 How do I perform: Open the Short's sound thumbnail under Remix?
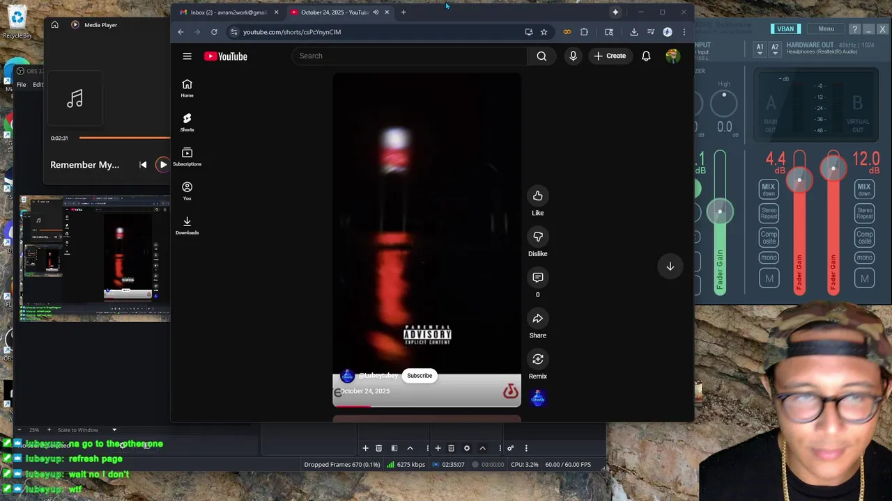pos(537,398)
